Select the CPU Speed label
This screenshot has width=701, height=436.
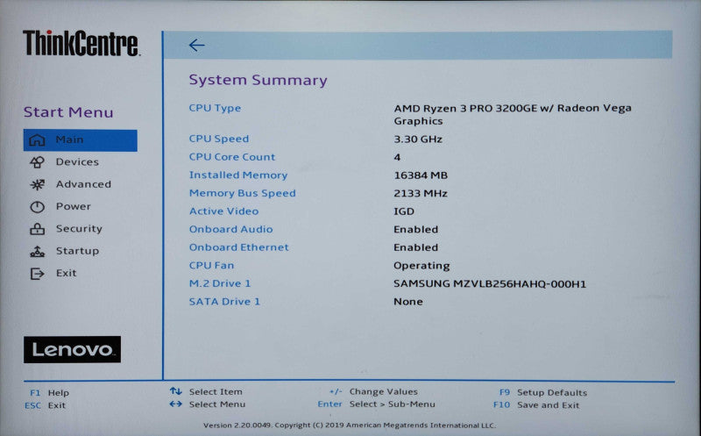click(218, 139)
